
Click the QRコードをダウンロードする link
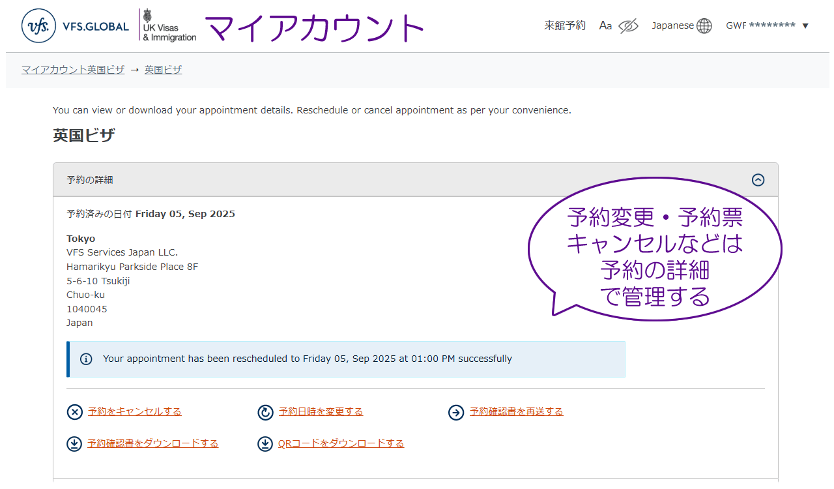(341, 443)
